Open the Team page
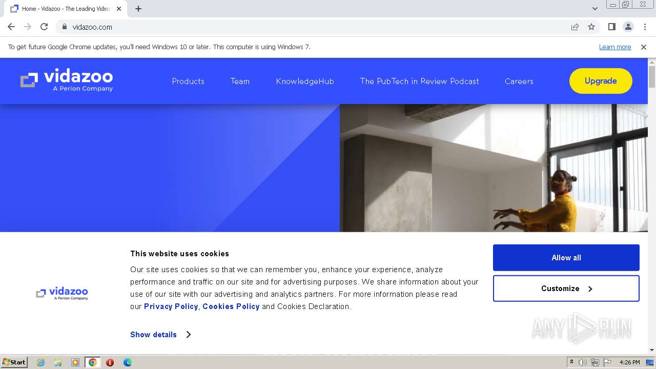The image size is (656, 369). (240, 81)
